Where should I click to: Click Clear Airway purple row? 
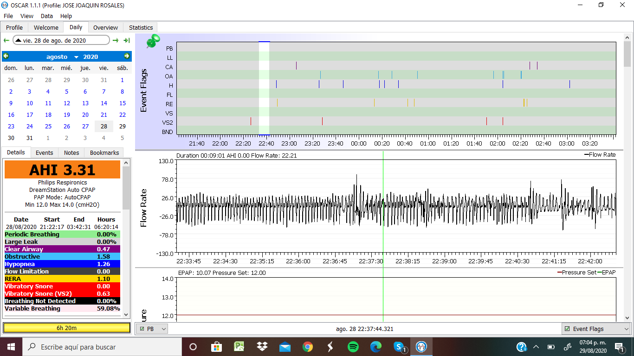[x=62, y=249]
